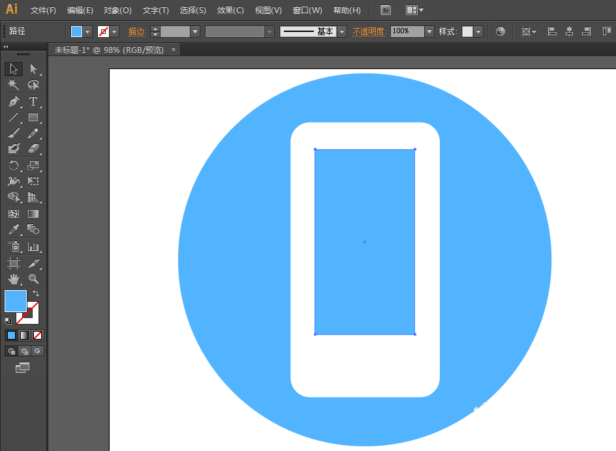Select the Gradient tool
The image size is (616, 451).
click(33, 214)
